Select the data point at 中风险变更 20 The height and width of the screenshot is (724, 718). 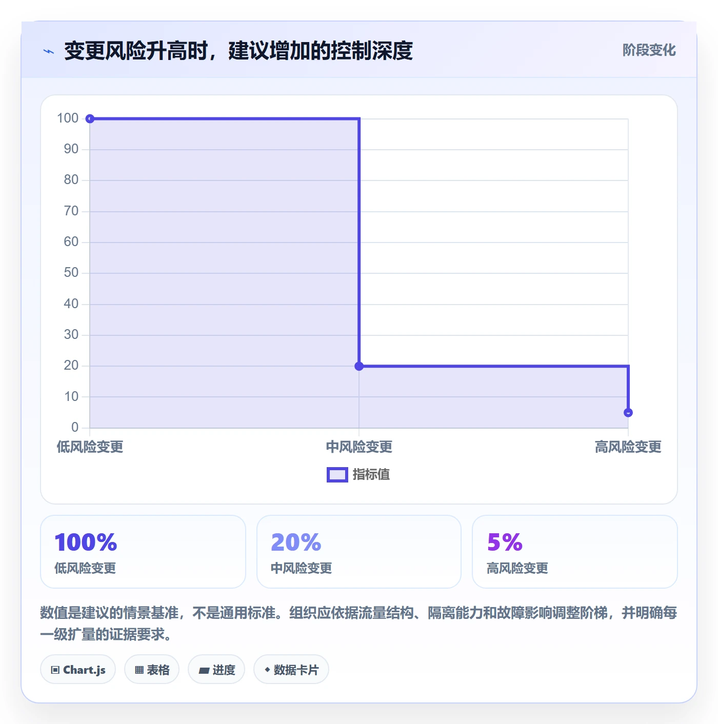[359, 366]
